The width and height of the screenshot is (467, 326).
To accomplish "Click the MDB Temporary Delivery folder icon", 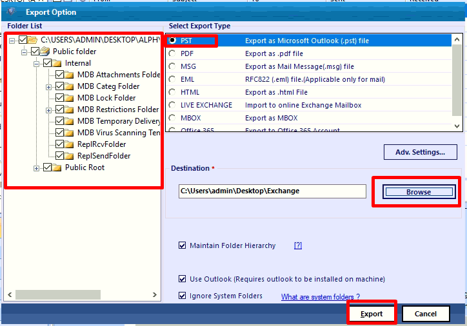I will coord(69,121).
